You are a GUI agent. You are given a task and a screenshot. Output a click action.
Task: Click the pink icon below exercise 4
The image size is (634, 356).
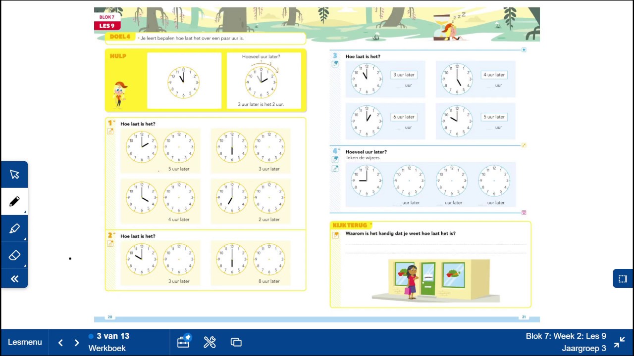524,212
